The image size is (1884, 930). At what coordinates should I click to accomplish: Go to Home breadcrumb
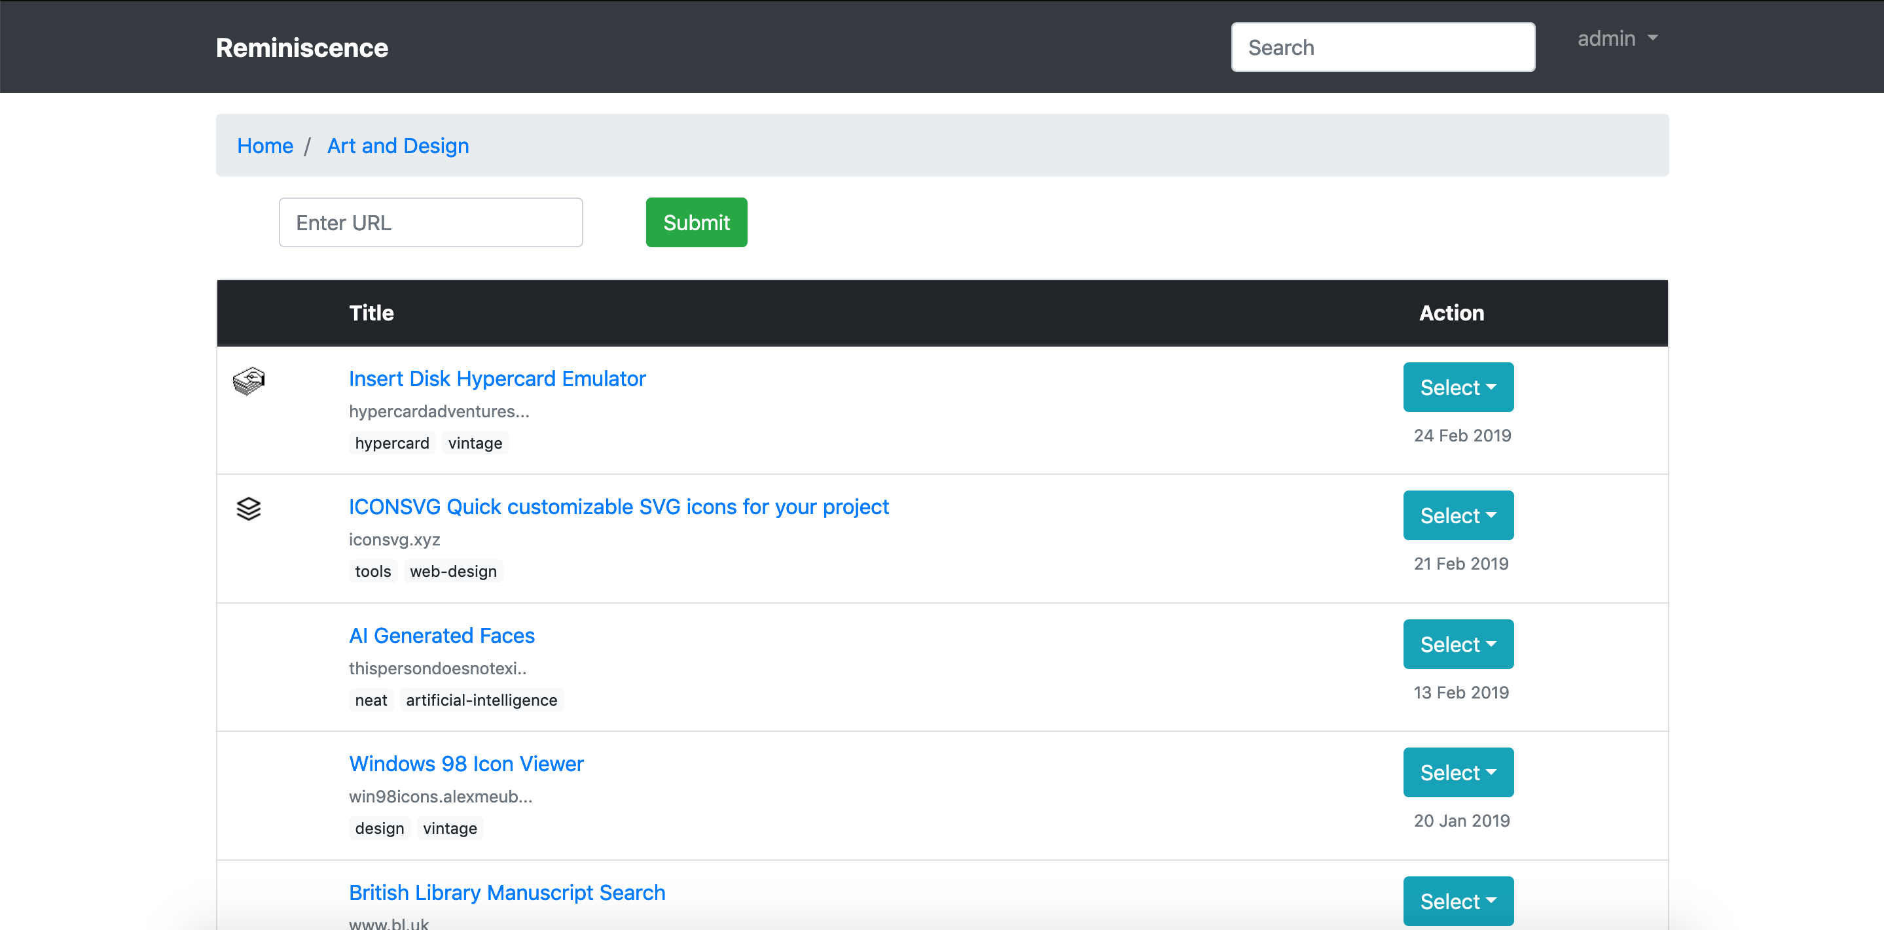(264, 145)
